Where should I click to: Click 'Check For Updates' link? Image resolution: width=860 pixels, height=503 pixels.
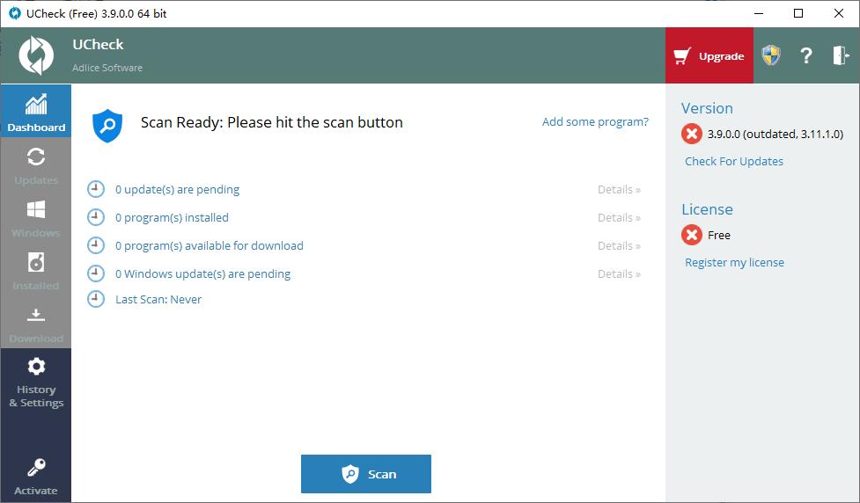734,161
